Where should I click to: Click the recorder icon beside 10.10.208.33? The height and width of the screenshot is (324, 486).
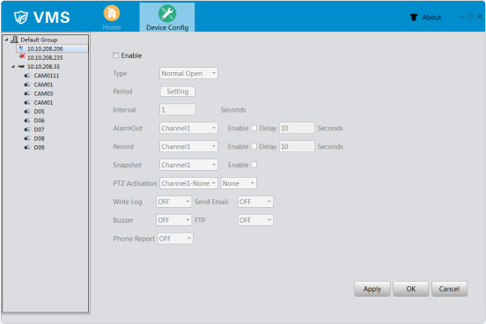[x=21, y=66]
